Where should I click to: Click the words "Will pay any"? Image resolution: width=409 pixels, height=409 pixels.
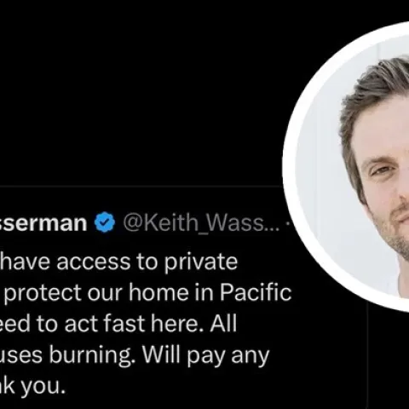(x=205, y=356)
